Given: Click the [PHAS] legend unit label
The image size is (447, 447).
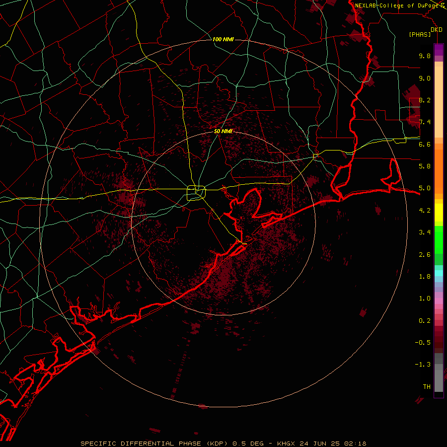Looking at the screenshot, I should [420, 34].
